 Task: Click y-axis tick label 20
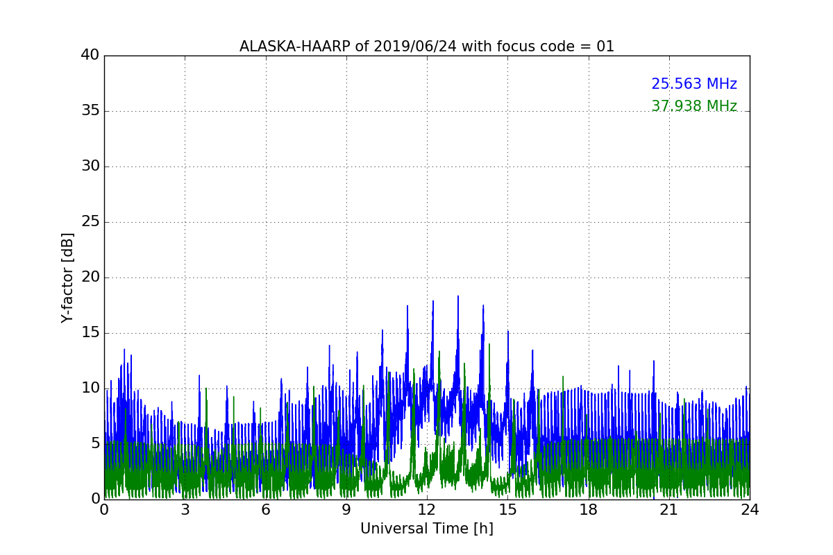pos(91,277)
